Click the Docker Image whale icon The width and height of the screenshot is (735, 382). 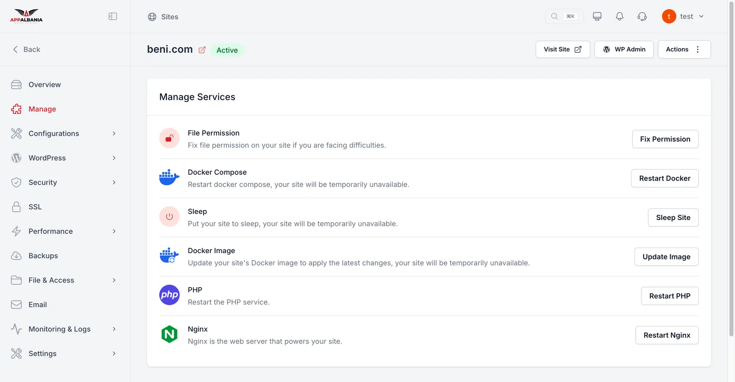(x=169, y=255)
